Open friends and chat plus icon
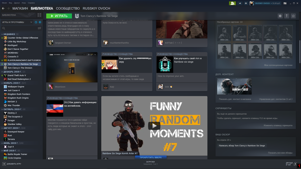This screenshot has width=301, height=169. [295, 164]
